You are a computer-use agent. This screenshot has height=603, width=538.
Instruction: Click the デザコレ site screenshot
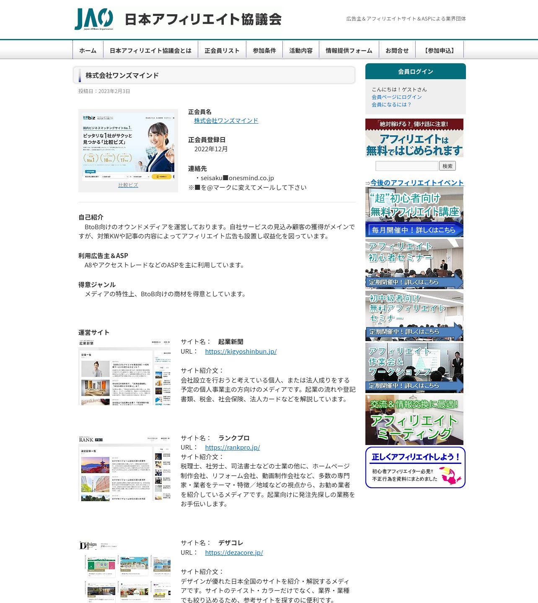click(124, 572)
